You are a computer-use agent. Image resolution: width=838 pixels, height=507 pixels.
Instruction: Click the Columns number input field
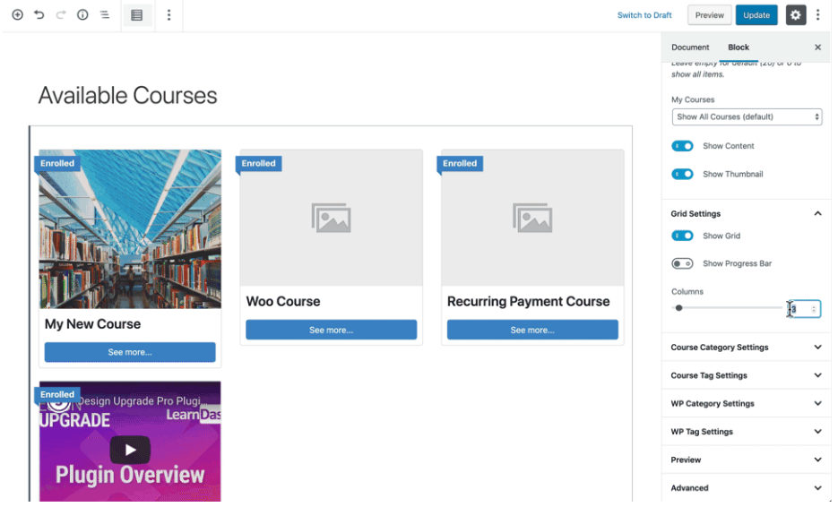pyautogui.click(x=805, y=309)
